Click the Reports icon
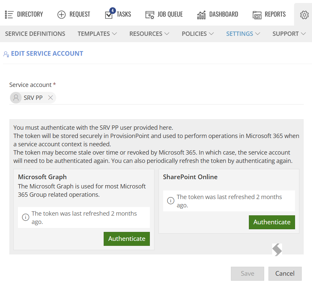The width and height of the screenshot is (312, 283). point(257,15)
